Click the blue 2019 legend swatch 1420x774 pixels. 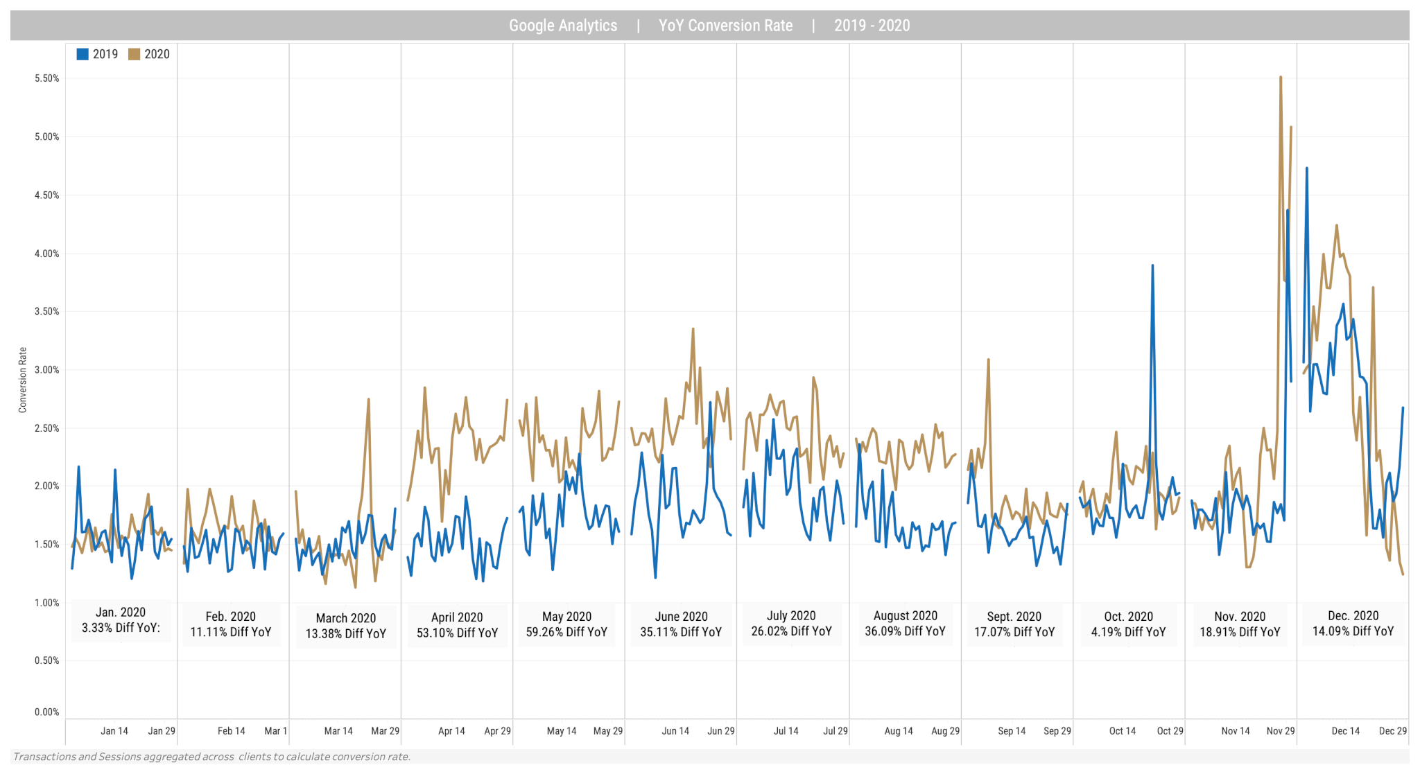pyautogui.click(x=83, y=54)
